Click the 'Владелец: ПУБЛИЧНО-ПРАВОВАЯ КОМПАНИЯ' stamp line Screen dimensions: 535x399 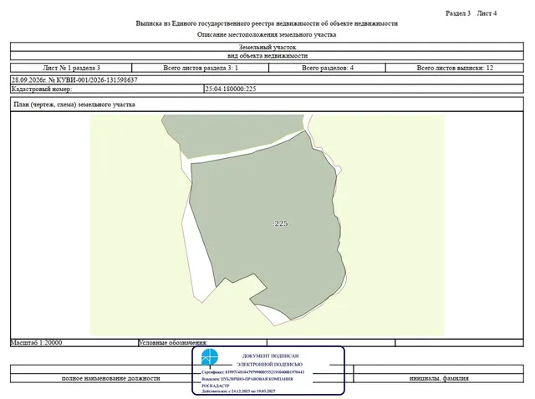[x=247, y=379]
